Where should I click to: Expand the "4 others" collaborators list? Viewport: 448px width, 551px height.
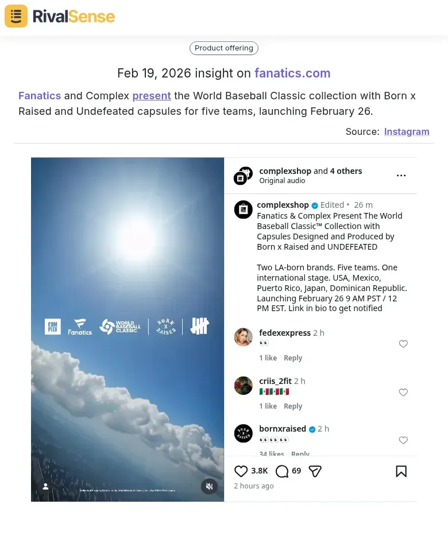pos(346,171)
